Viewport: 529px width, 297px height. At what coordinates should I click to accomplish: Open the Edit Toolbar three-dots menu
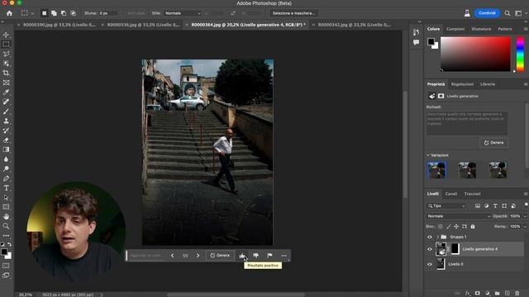pos(6,235)
